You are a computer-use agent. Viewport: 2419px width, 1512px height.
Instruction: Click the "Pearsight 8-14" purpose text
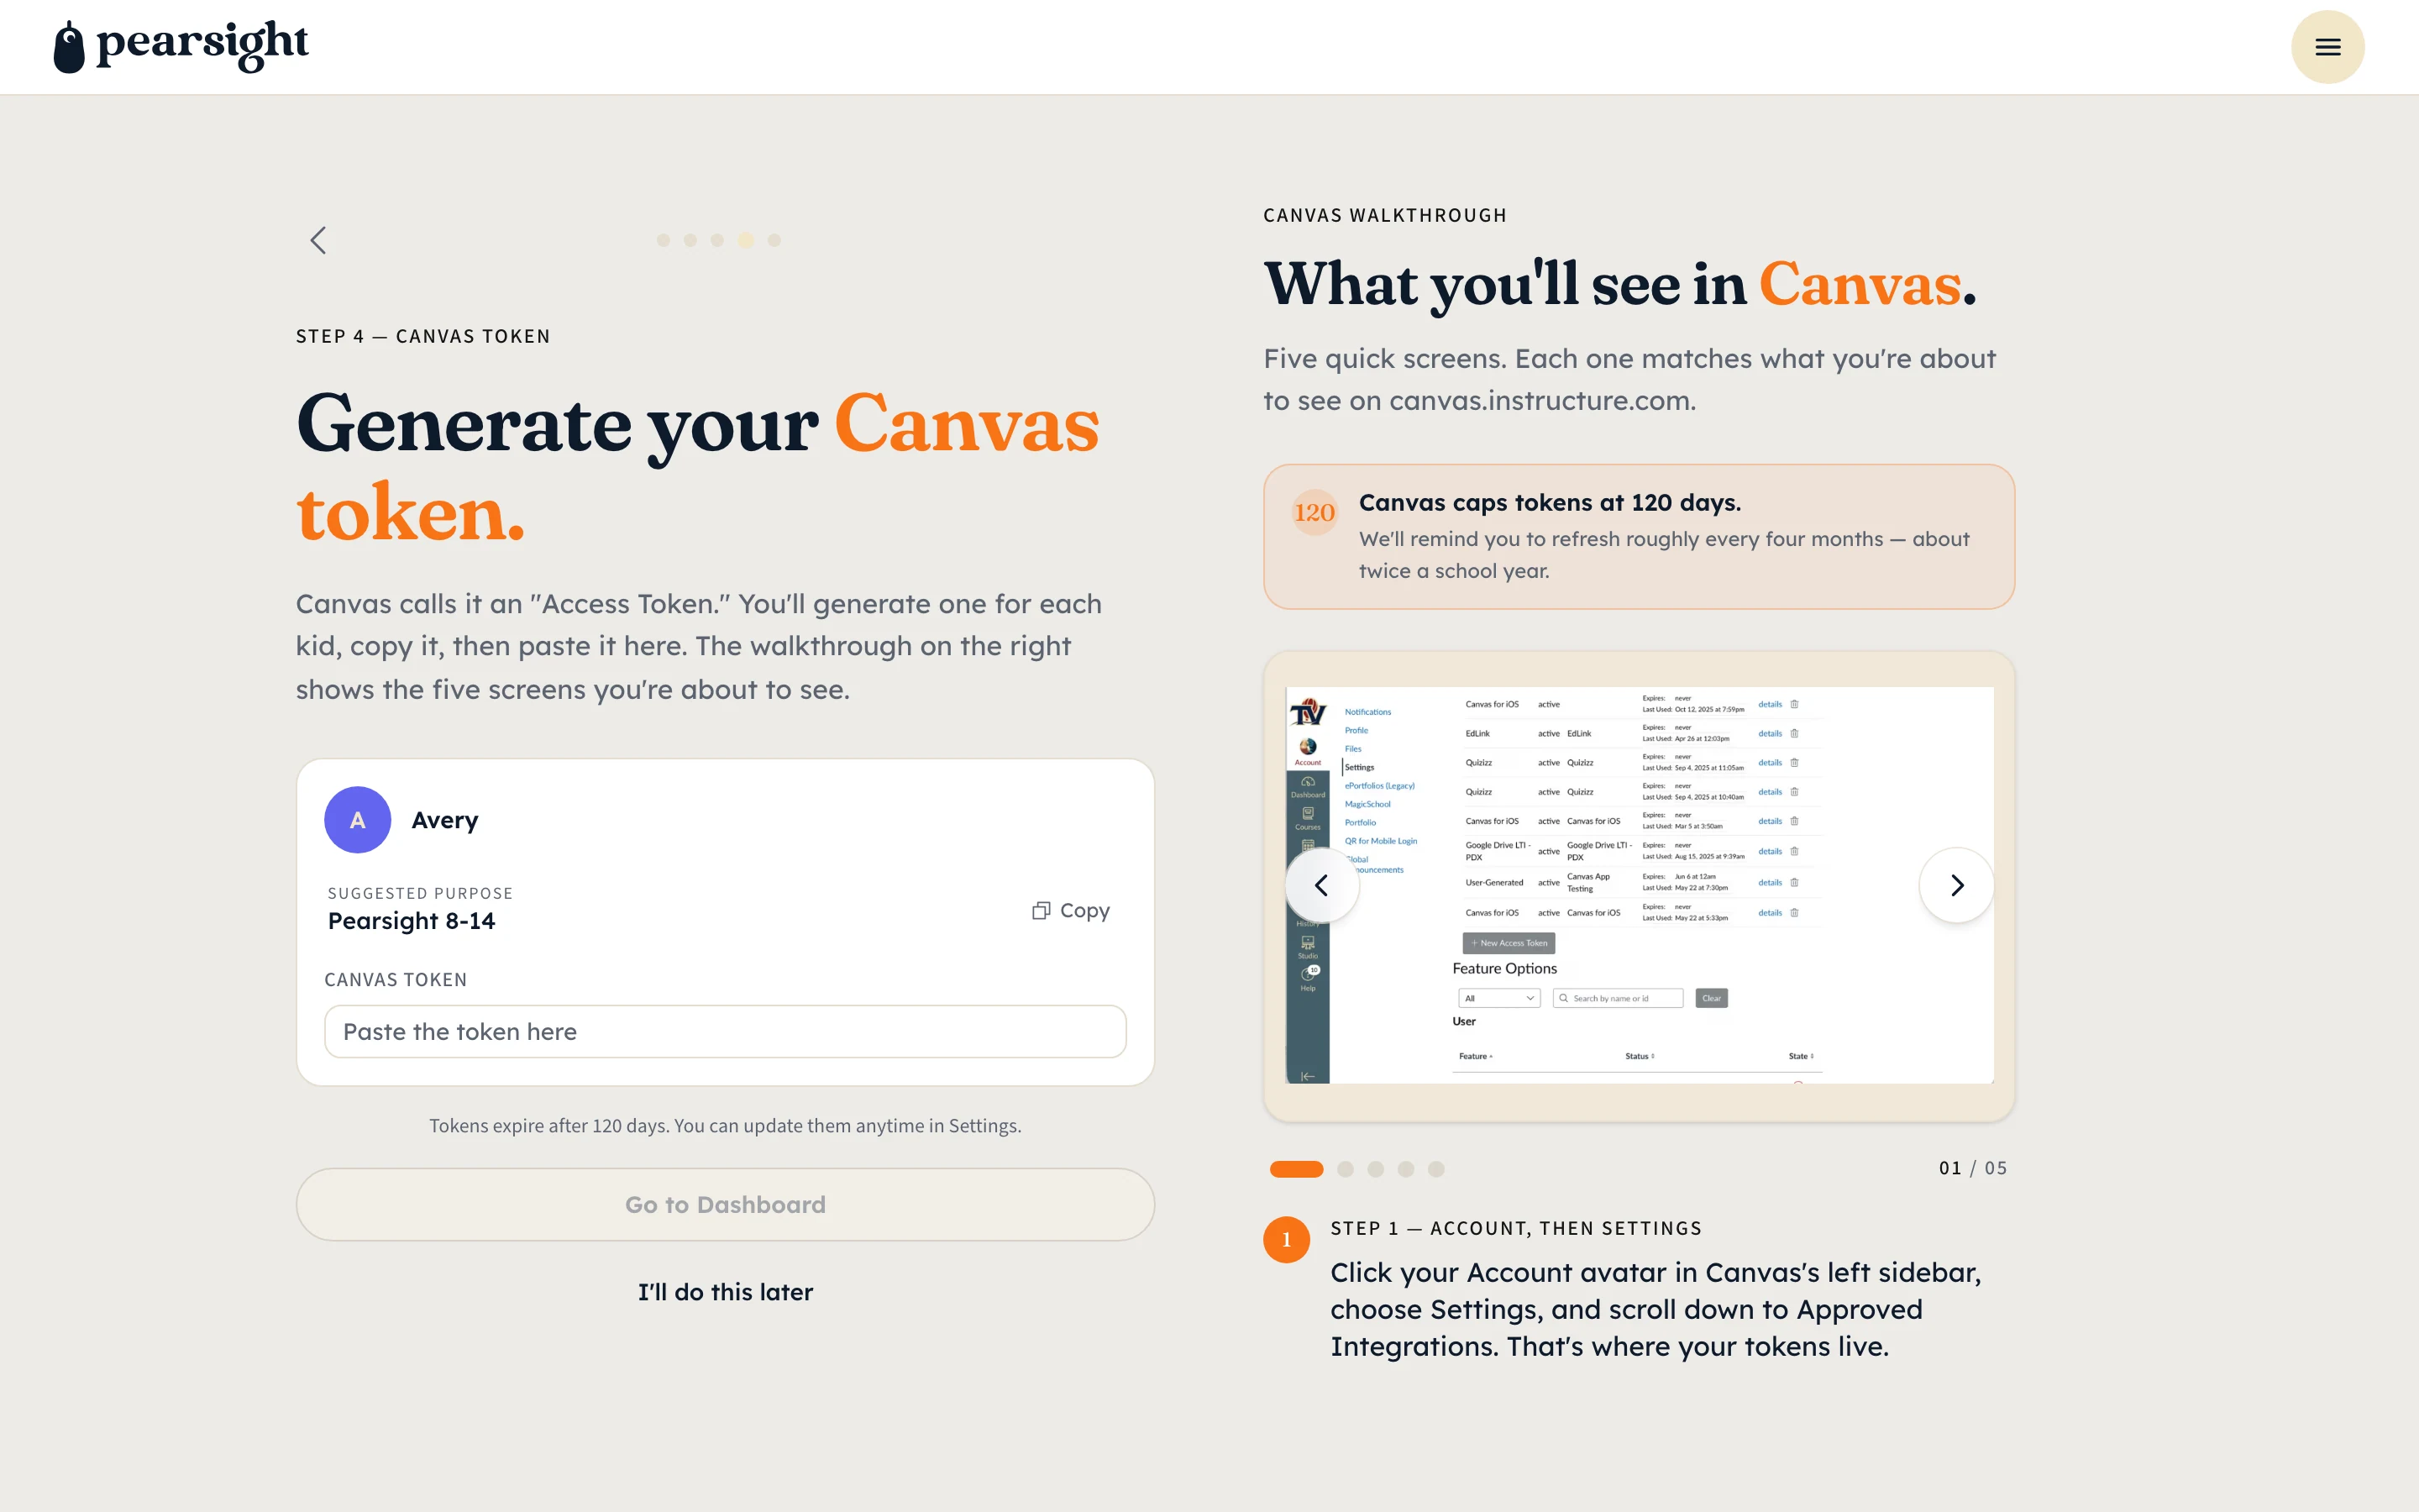(x=411, y=921)
